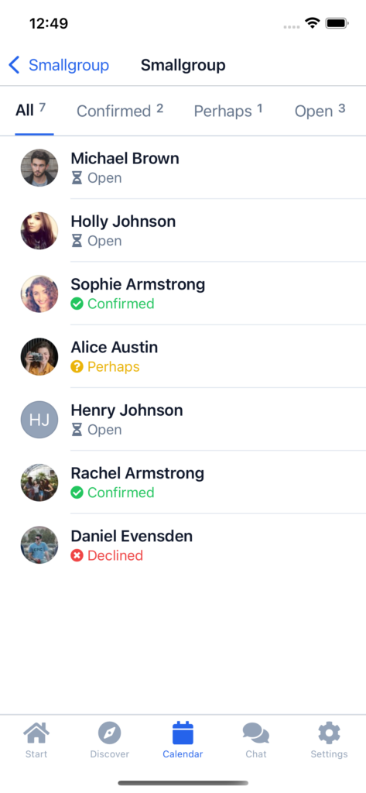Tap Henry Johnson's HJ initials avatar
Screen dimensions: 366x793
39,420
